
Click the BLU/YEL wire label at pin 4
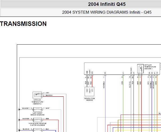coord(130,84)
